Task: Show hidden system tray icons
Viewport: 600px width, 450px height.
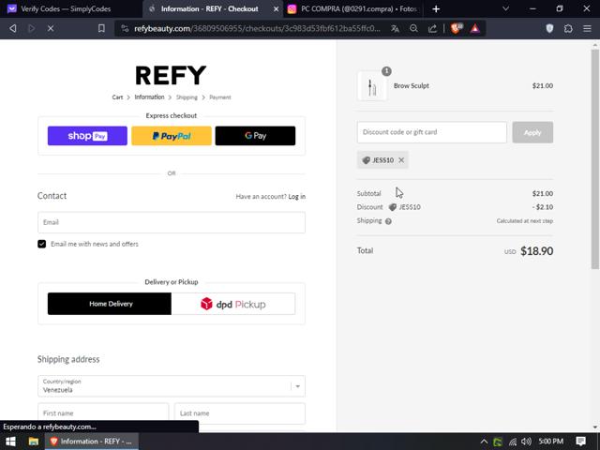Action: (484, 442)
